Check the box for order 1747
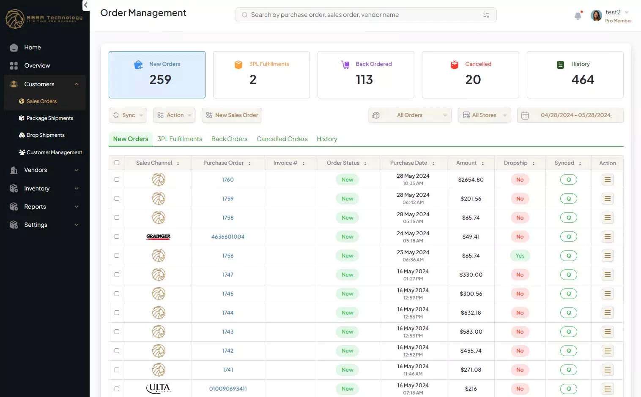 [117, 275]
